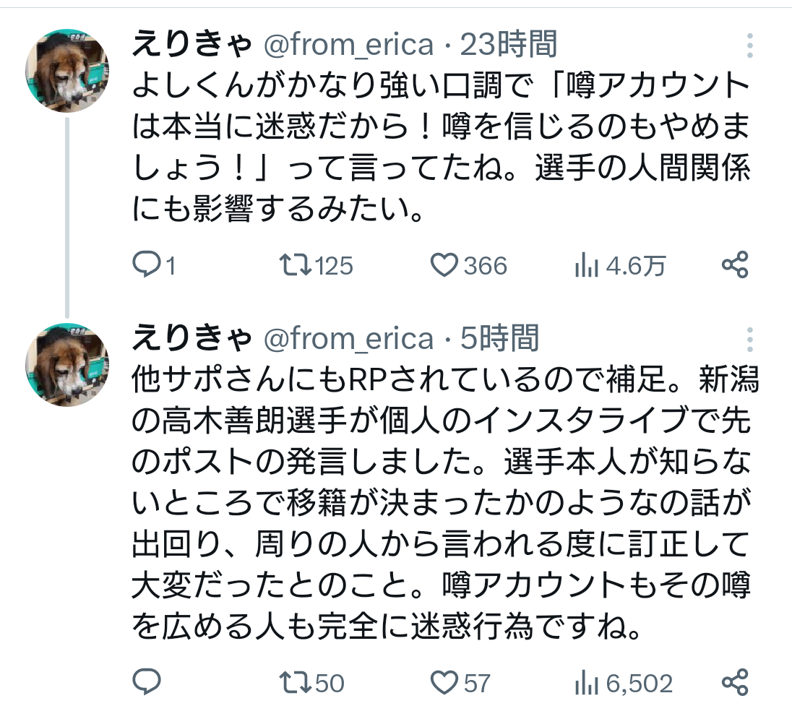
Task: Open the second tweet about 高木善朗選手
Action: tap(441, 506)
